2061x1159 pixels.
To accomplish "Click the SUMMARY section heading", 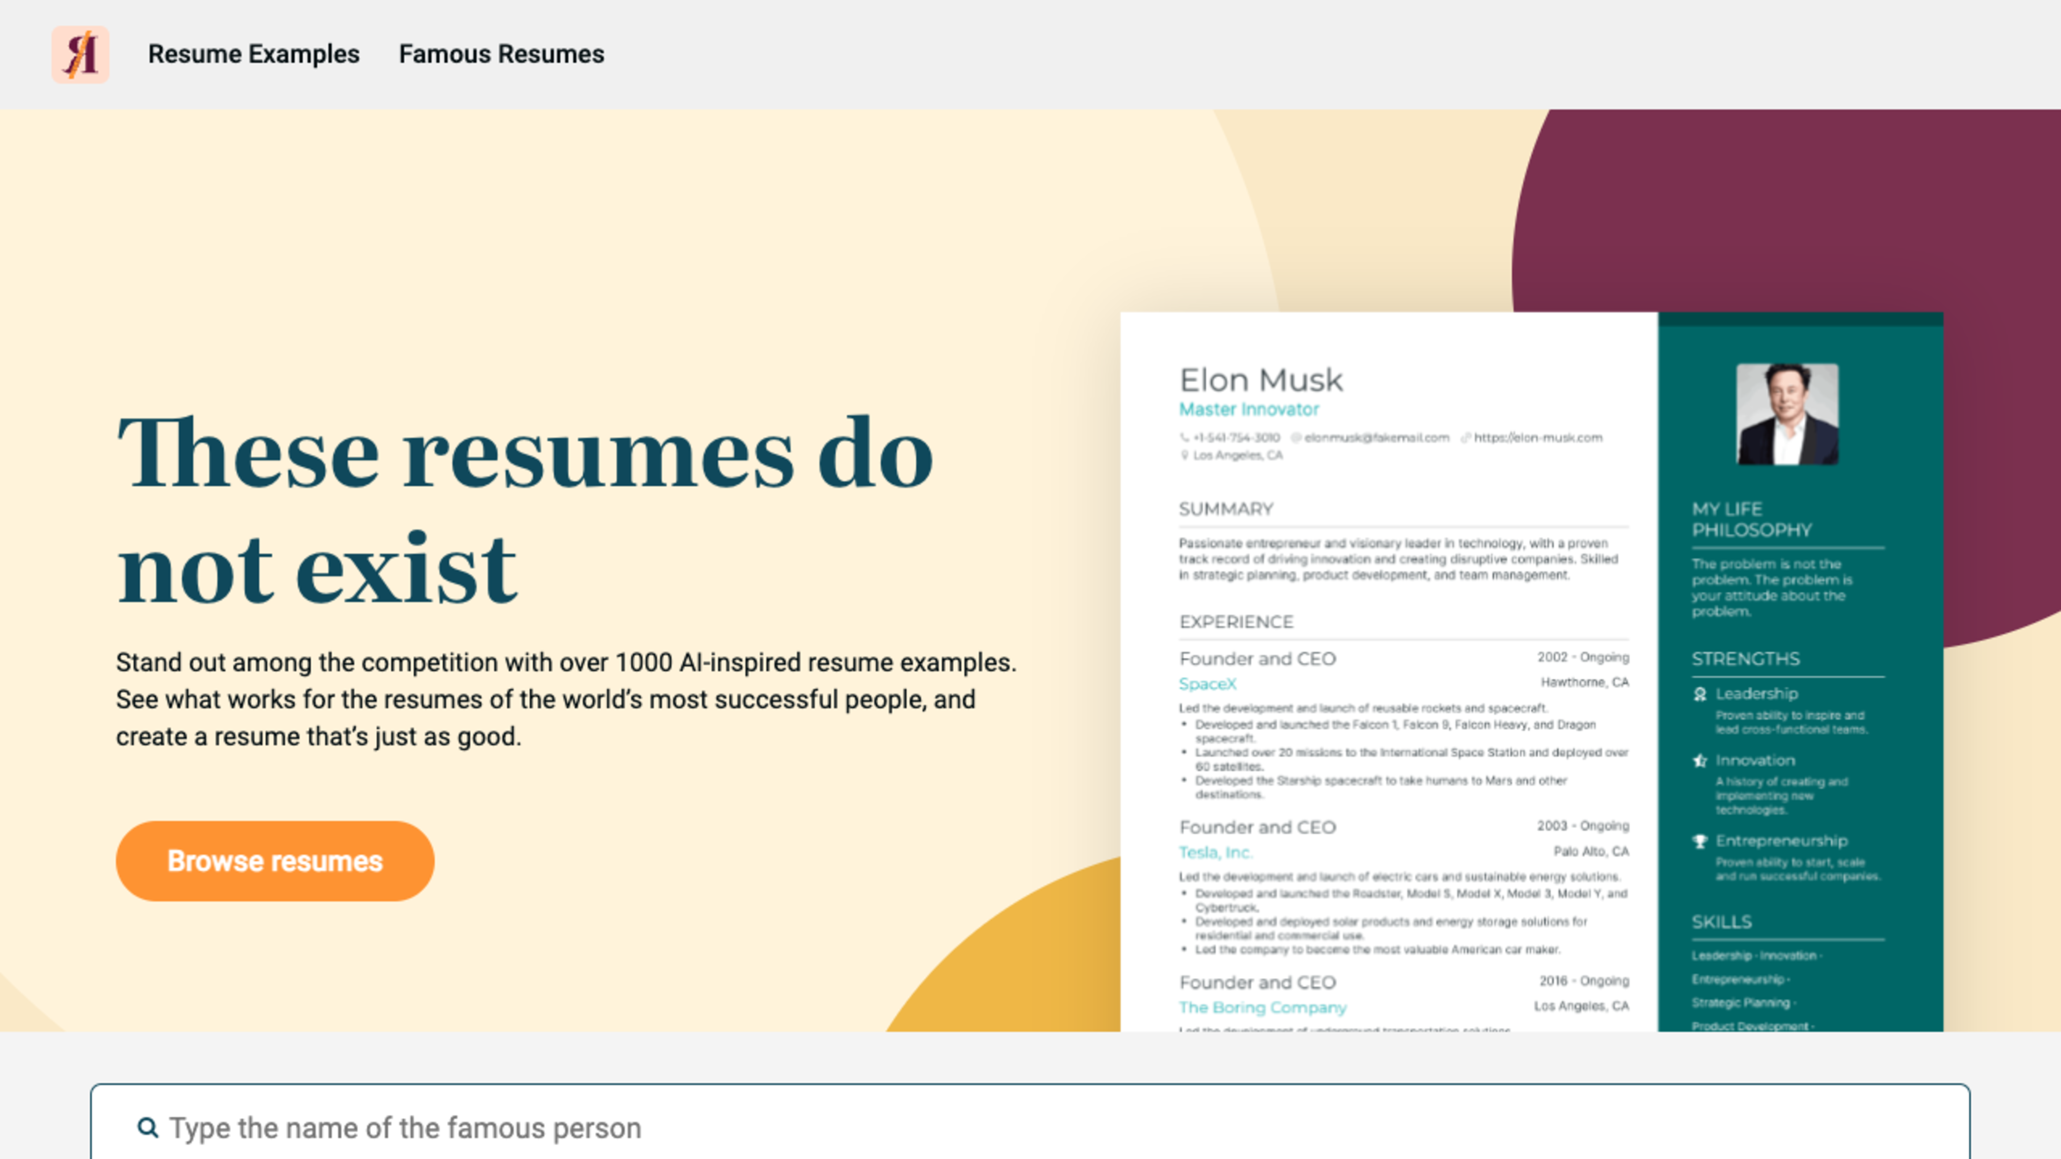I will 1226,510.
